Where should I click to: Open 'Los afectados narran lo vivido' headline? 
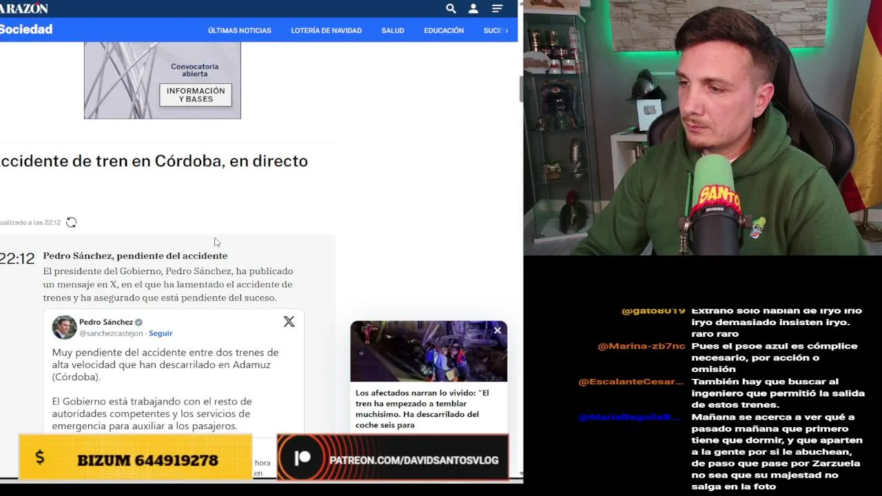tap(422, 409)
